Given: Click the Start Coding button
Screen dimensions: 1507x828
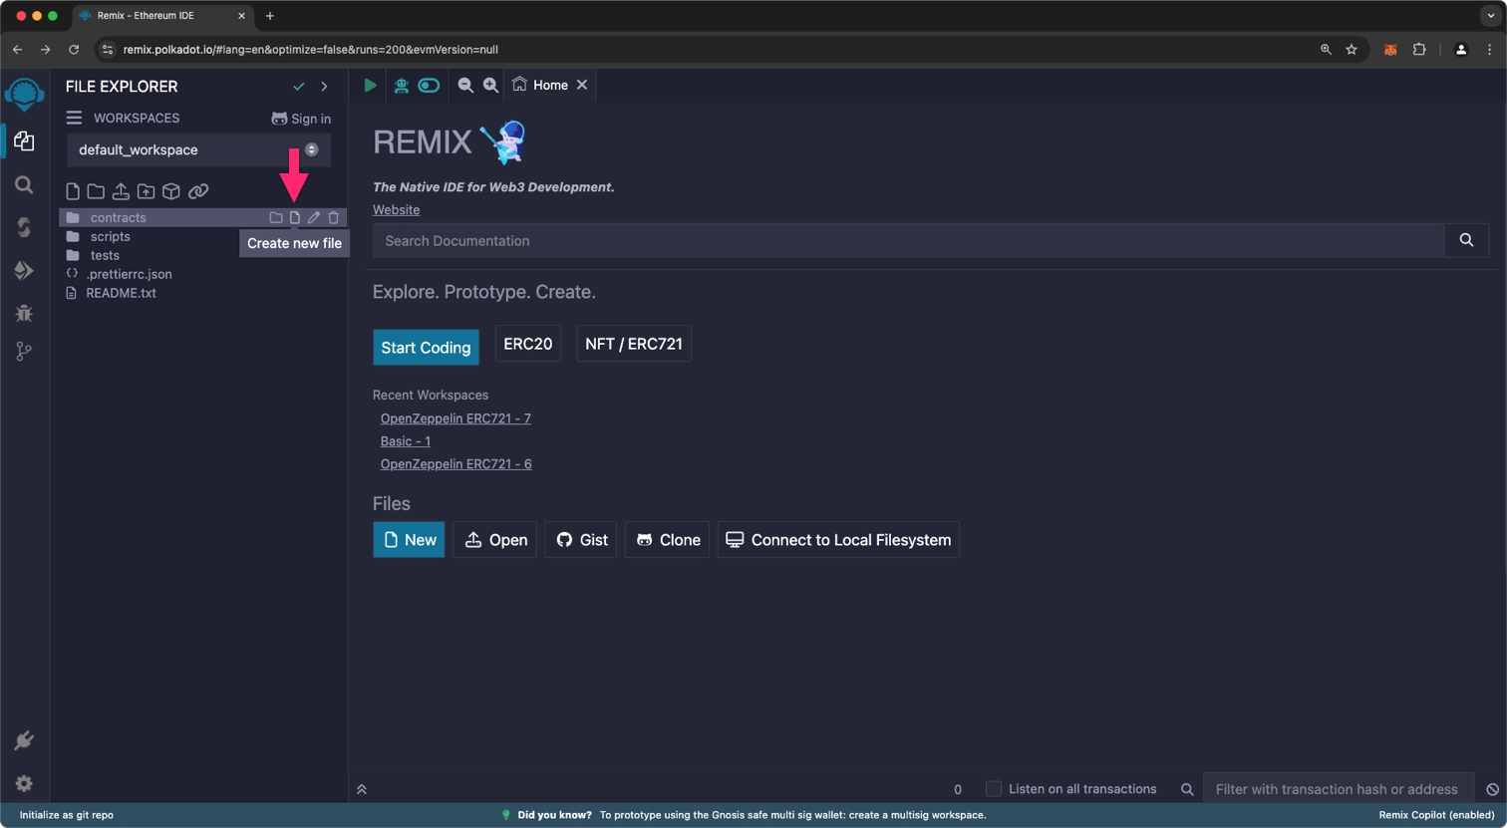Looking at the screenshot, I should pos(426,347).
